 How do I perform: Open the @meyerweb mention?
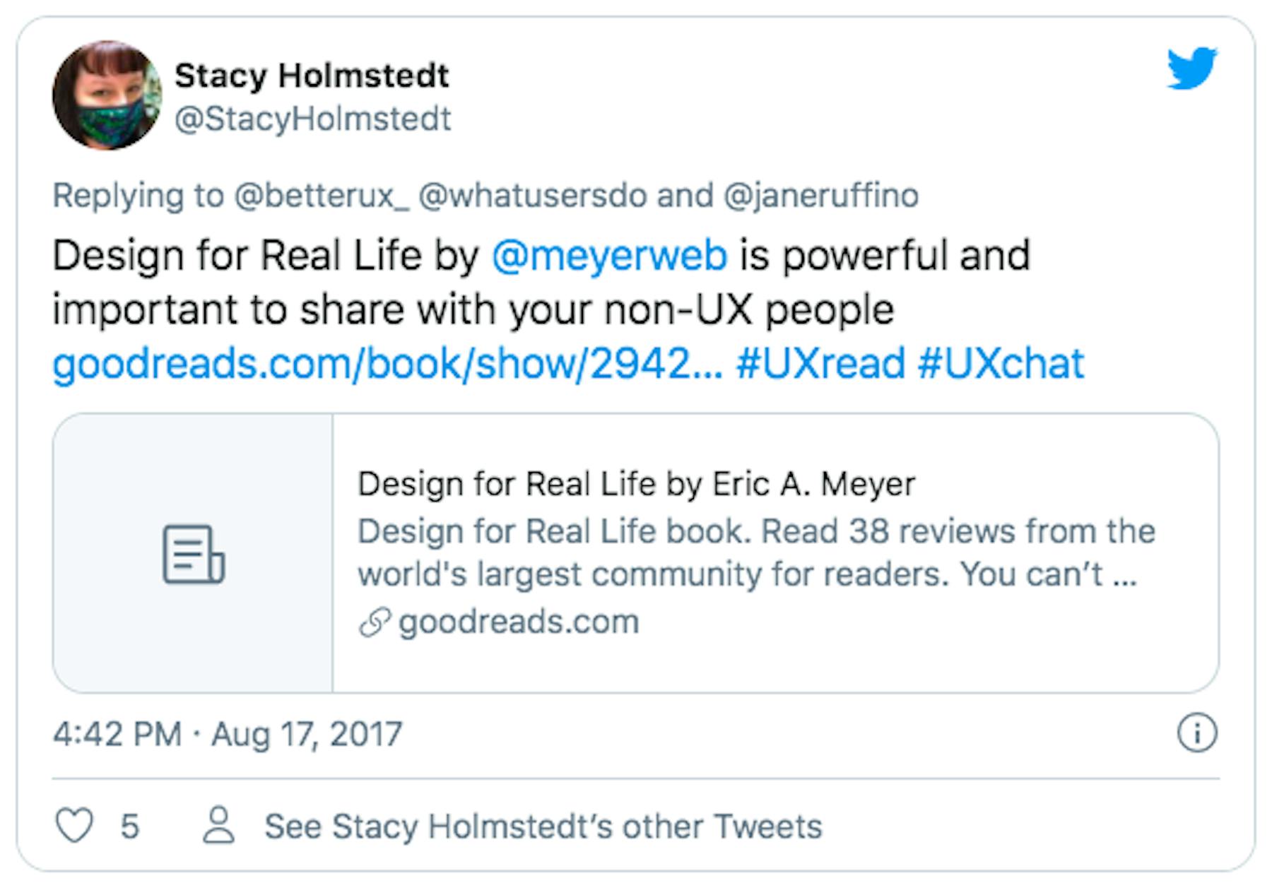tap(609, 255)
